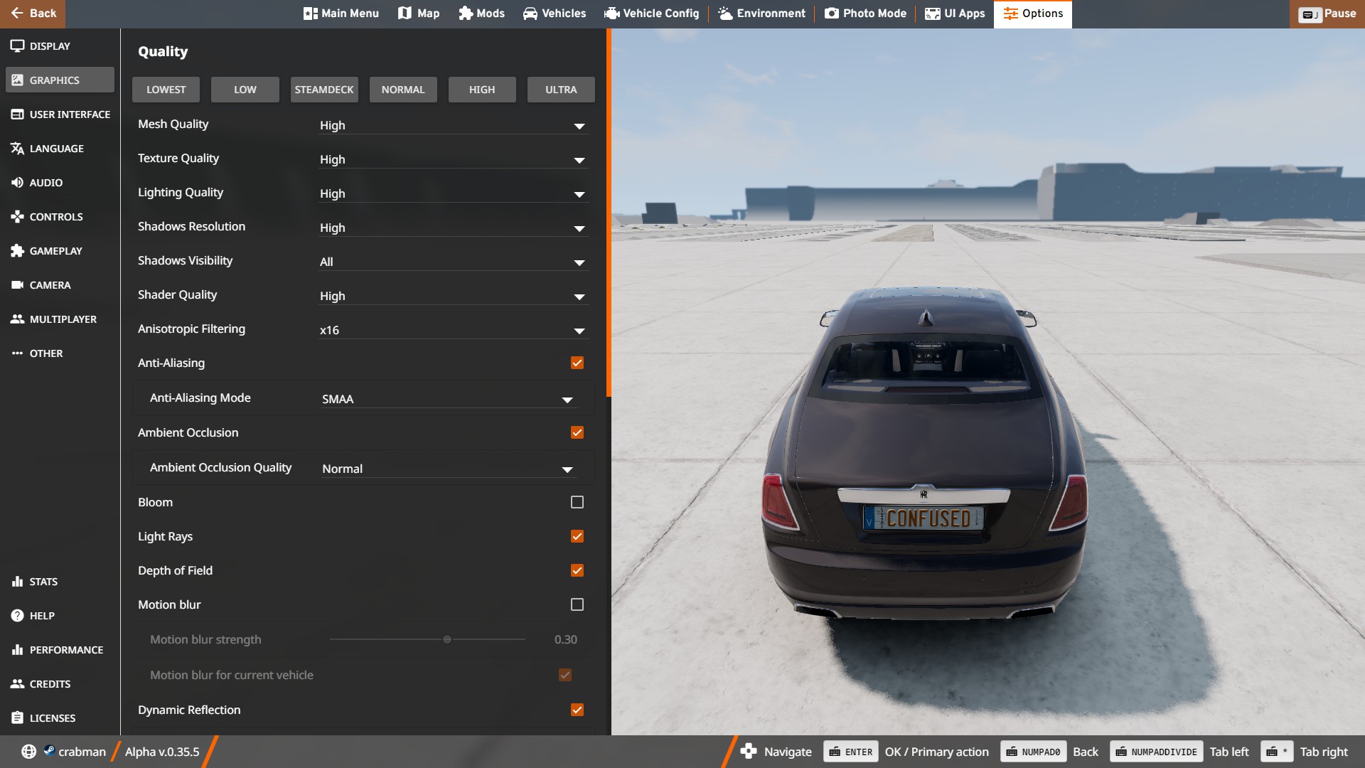Click the Back arrow icon
The height and width of the screenshot is (768, 1365).
(x=17, y=14)
